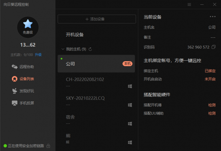Click the 升级 upgrade link
221x151 pixels.
click(x=38, y=55)
